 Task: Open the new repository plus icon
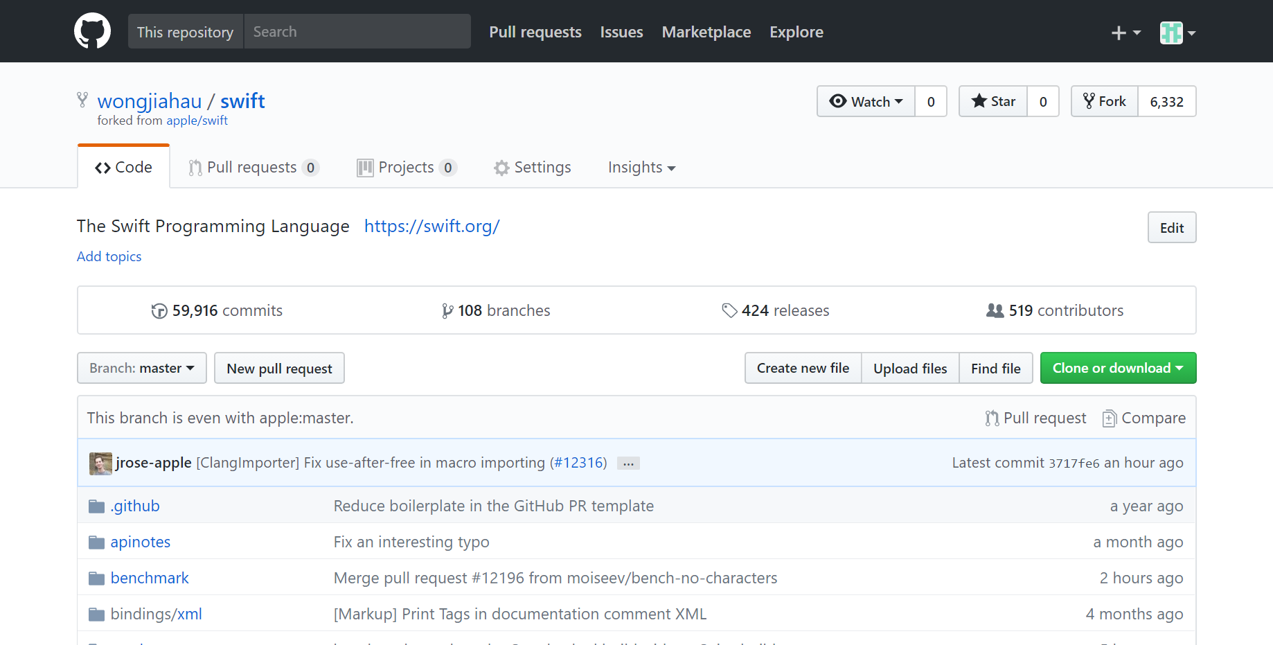tap(1119, 33)
